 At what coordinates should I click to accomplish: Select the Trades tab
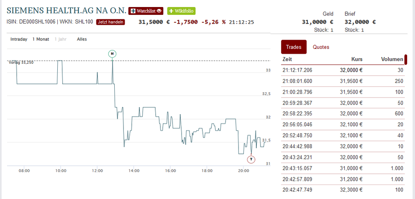(294, 47)
